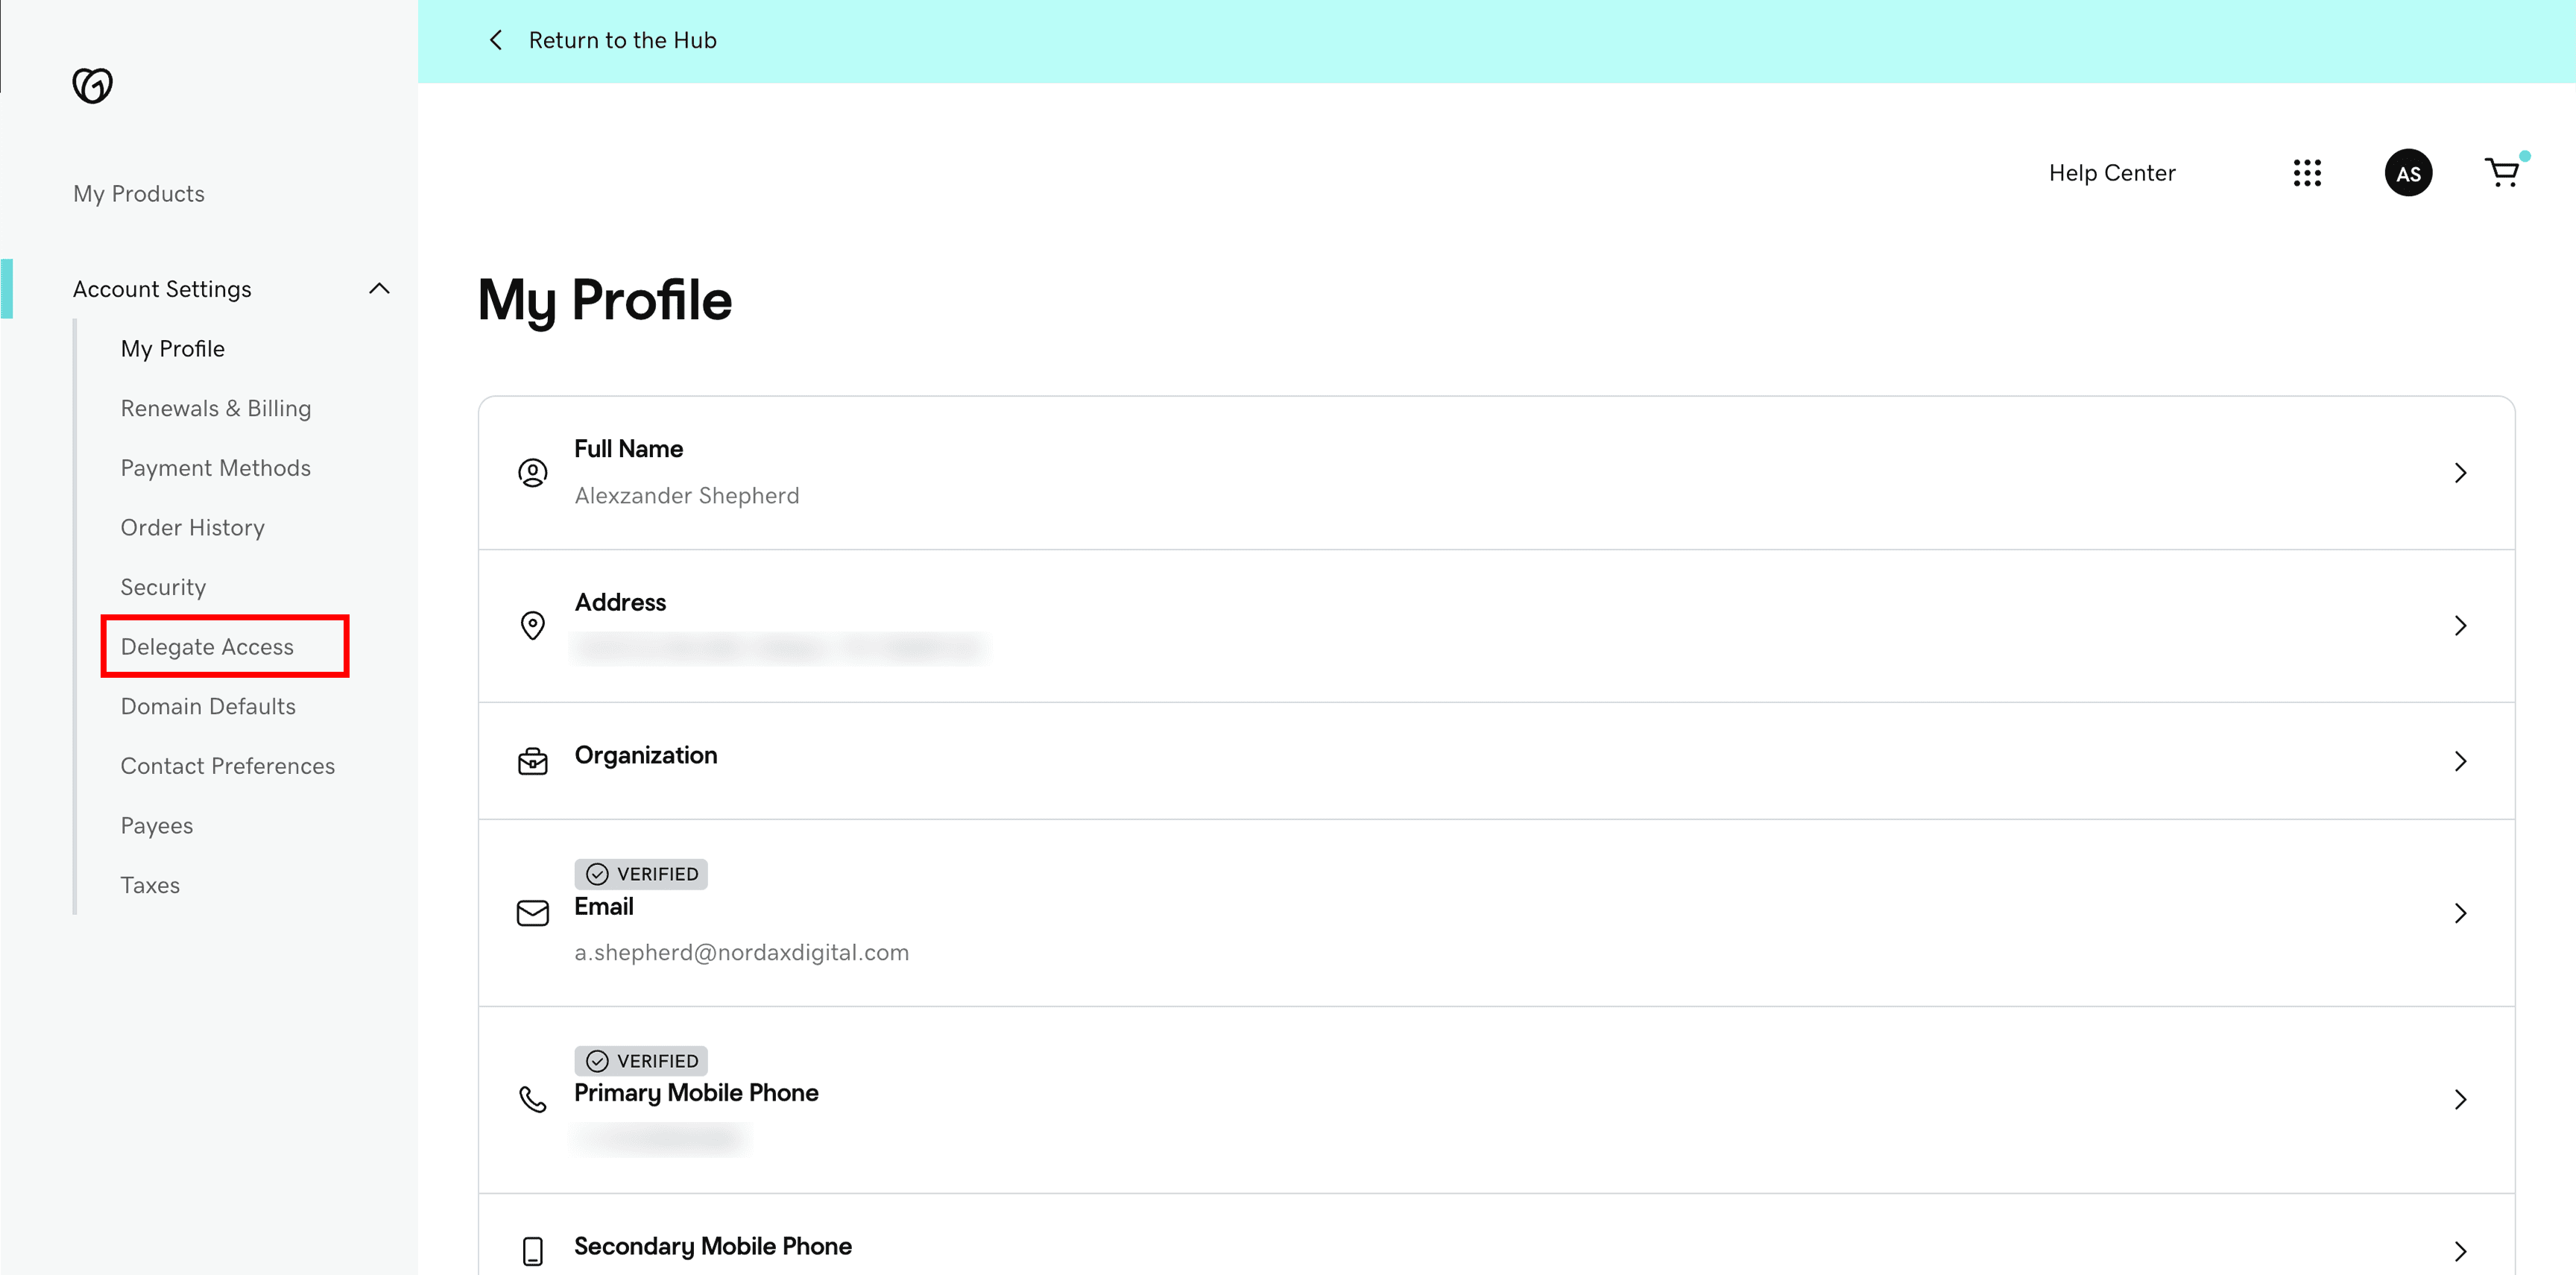Viewport: 2576px width, 1275px height.
Task: Click the briefcase icon beside Organization
Action: tap(533, 761)
